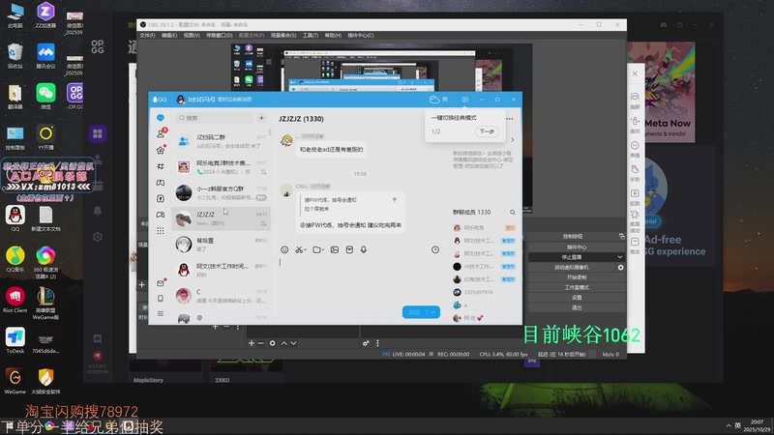
Task: Open the QQ mail icon in sidebar
Action: pyautogui.click(x=161, y=282)
